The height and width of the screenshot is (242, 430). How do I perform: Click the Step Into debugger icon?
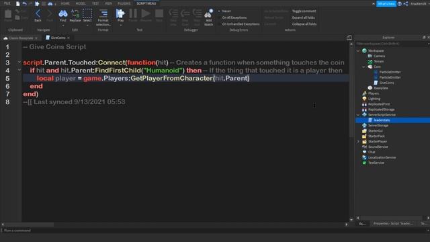[173, 13]
